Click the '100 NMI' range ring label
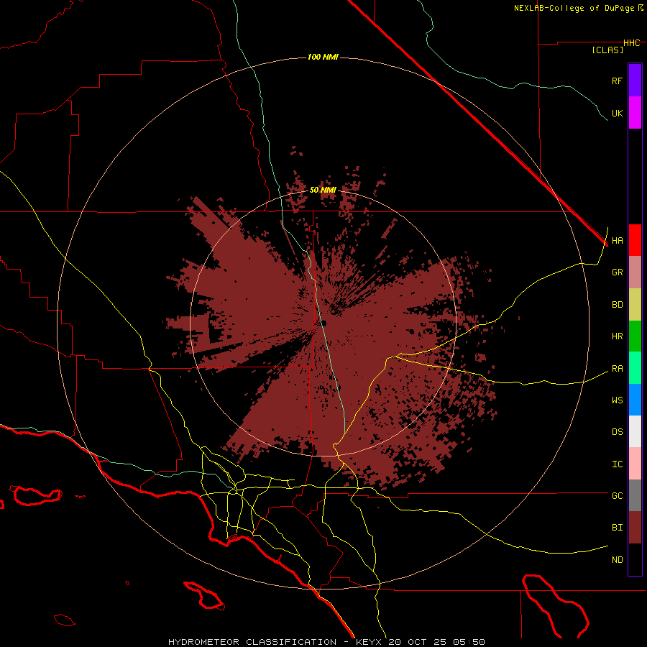The height and width of the screenshot is (647, 647). click(x=323, y=57)
